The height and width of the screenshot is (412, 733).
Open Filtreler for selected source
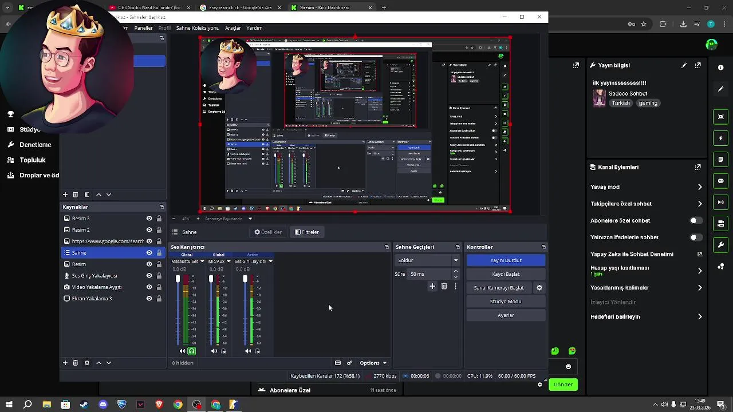307,232
